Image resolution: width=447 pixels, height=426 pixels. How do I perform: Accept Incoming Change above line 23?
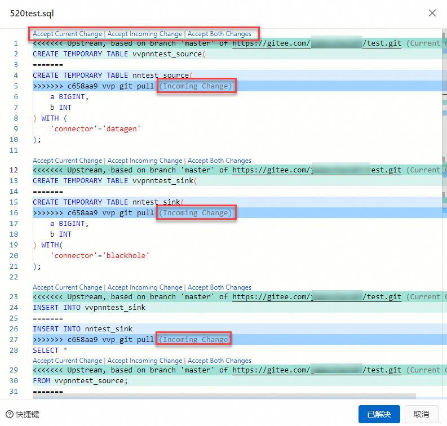145,287
